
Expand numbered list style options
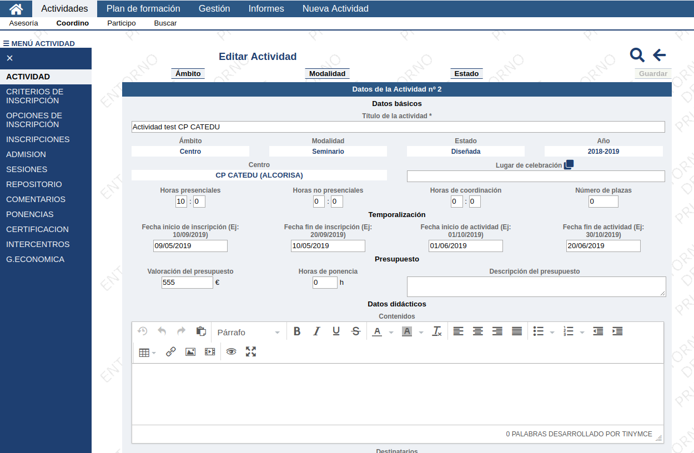[x=582, y=332]
